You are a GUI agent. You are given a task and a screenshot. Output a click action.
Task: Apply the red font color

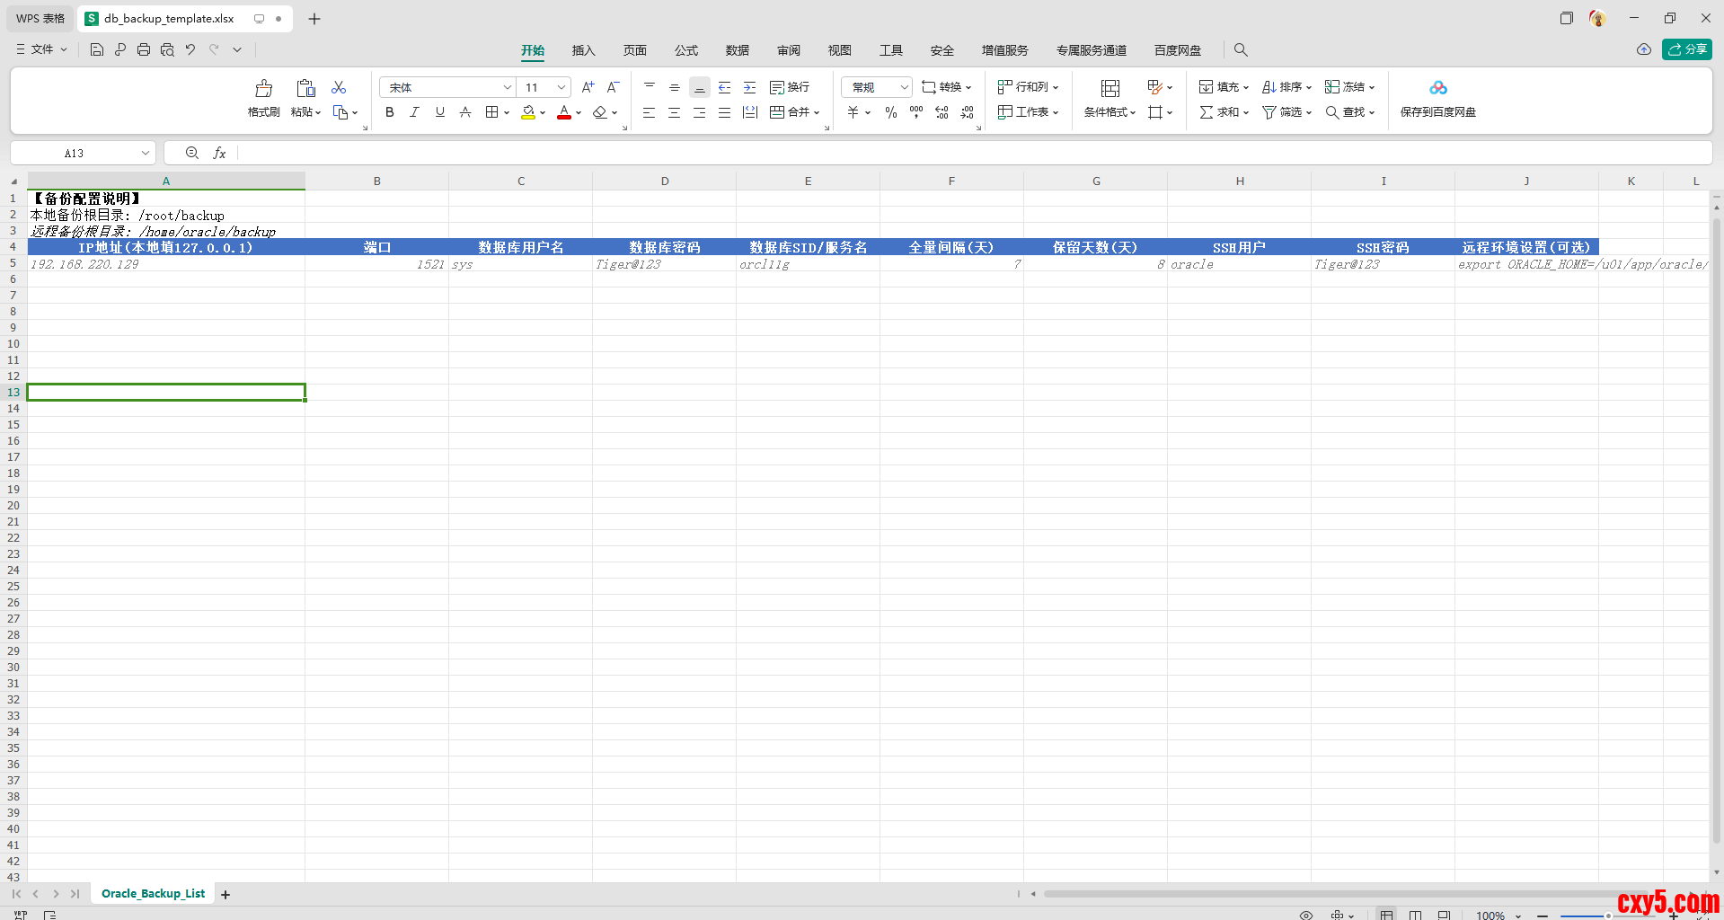click(564, 112)
